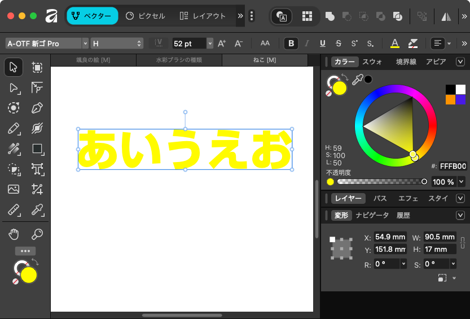The width and height of the screenshot is (470, 319).
Task: Toggle Underline text formatting
Action: click(x=323, y=43)
